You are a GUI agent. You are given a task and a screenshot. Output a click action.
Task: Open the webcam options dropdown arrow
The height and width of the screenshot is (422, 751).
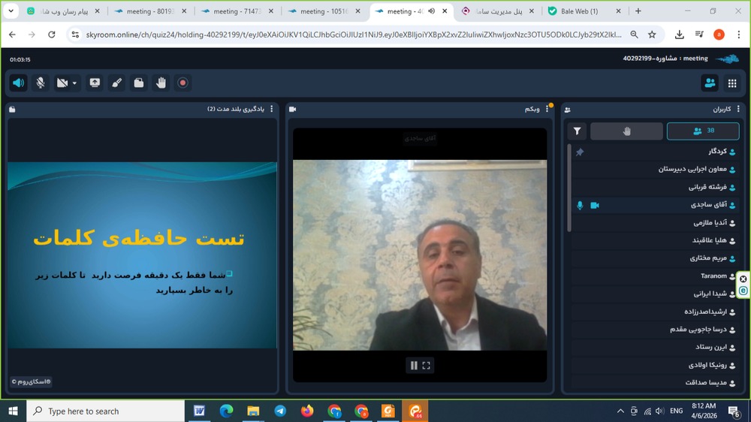click(74, 83)
